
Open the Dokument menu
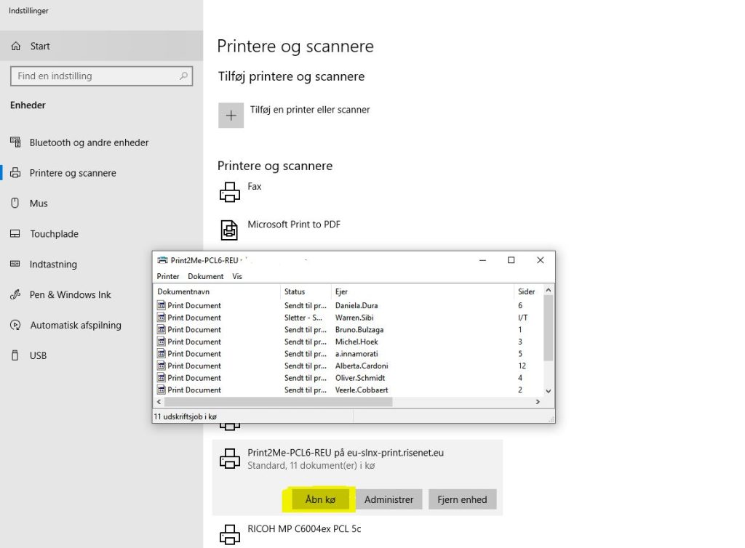pos(205,277)
